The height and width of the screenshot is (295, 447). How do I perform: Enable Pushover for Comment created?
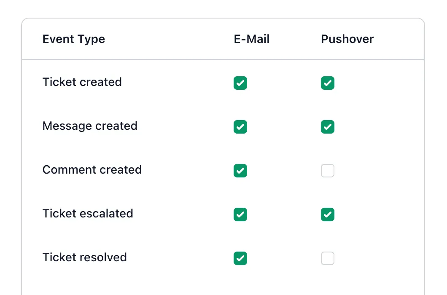(328, 171)
